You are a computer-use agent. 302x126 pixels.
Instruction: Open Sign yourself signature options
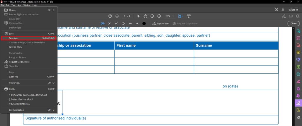161,23
